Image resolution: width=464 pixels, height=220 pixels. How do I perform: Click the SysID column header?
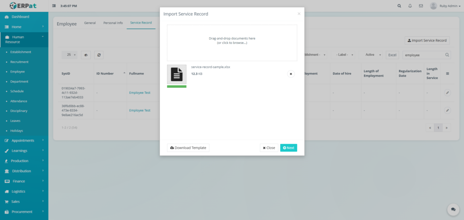tap(66, 73)
